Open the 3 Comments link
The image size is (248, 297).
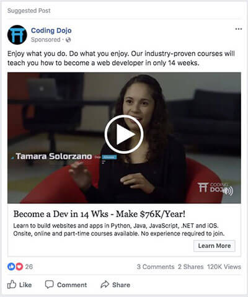pos(156,267)
